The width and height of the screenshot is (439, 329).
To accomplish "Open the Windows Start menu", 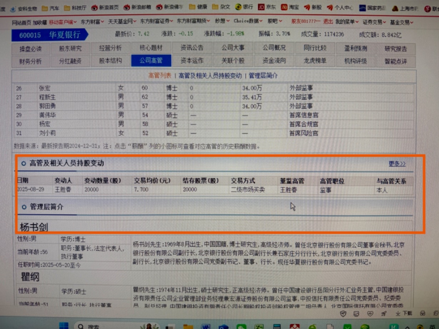I will pos(64,326).
